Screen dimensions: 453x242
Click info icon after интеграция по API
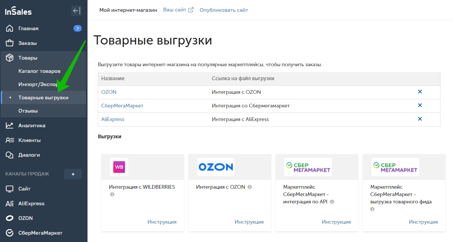pyautogui.click(x=332, y=202)
